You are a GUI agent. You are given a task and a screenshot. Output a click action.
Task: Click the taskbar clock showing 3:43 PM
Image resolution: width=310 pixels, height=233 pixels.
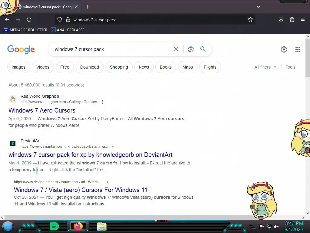click(x=294, y=226)
